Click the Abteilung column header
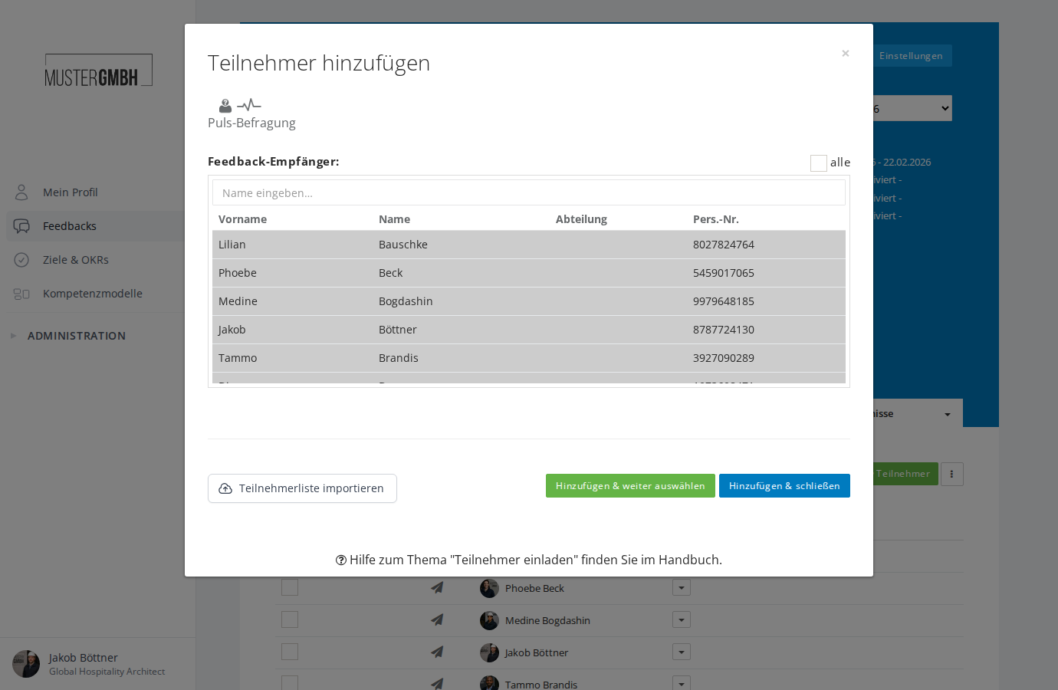 581,219
